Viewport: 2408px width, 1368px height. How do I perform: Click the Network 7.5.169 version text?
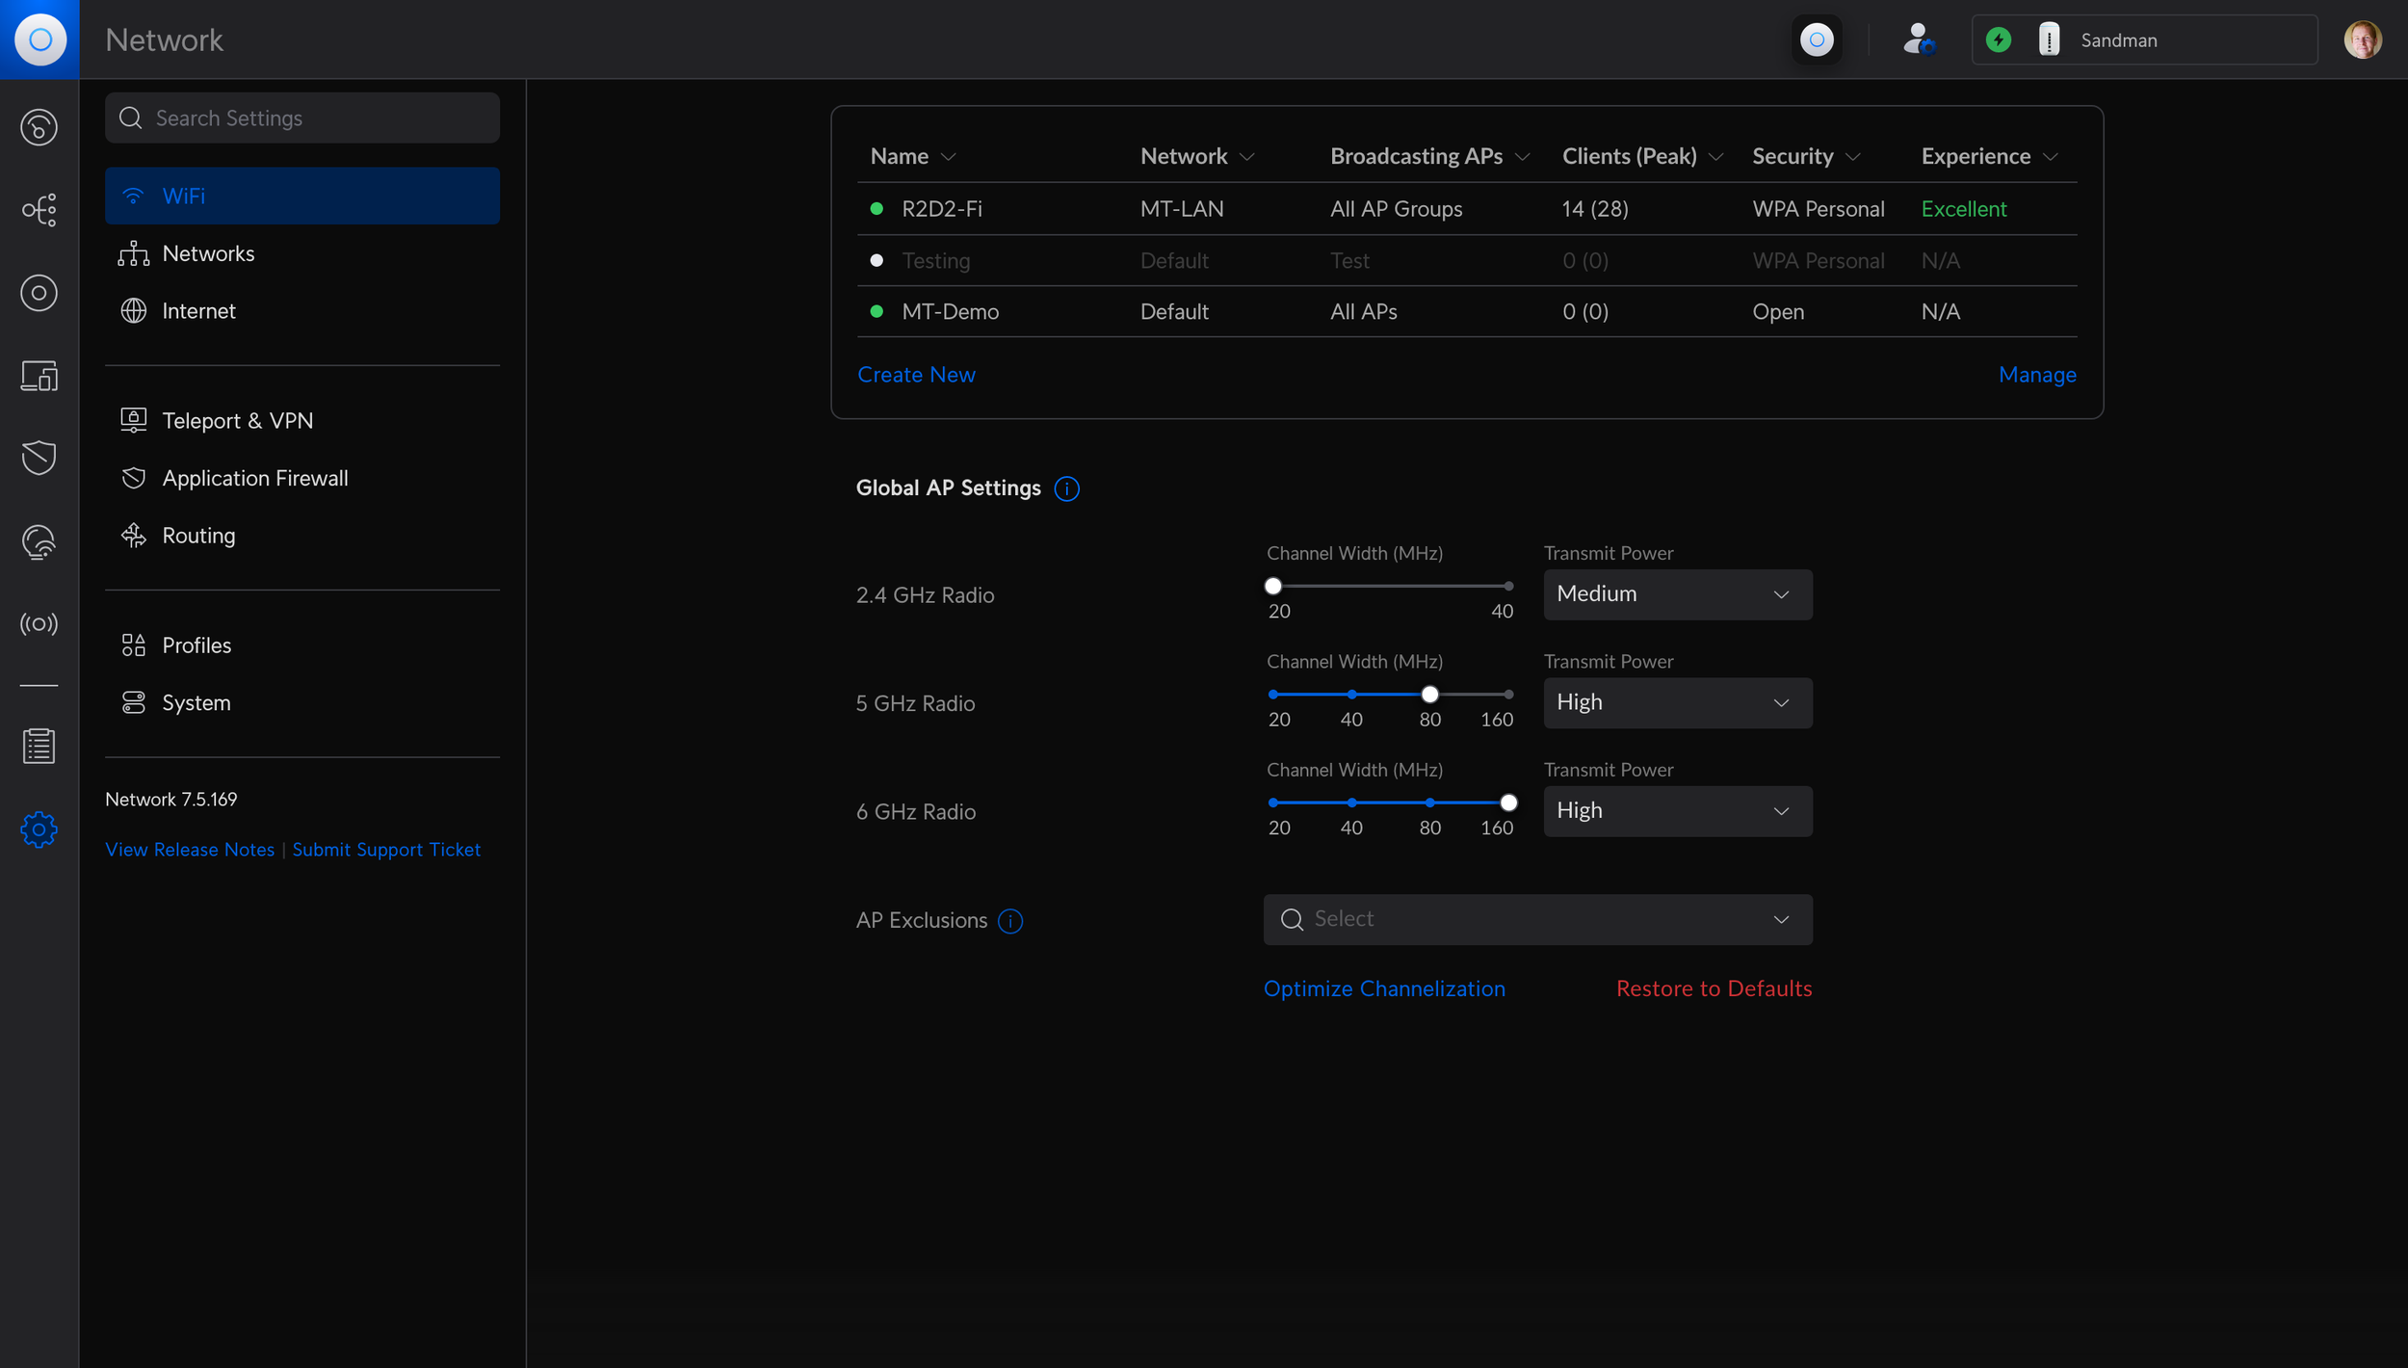point(170,800)
